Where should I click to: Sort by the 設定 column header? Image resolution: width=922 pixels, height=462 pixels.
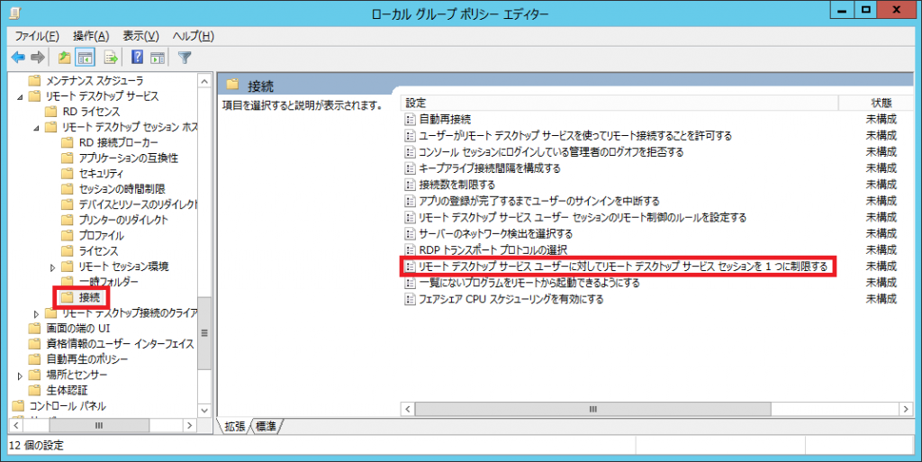point(619,103)
